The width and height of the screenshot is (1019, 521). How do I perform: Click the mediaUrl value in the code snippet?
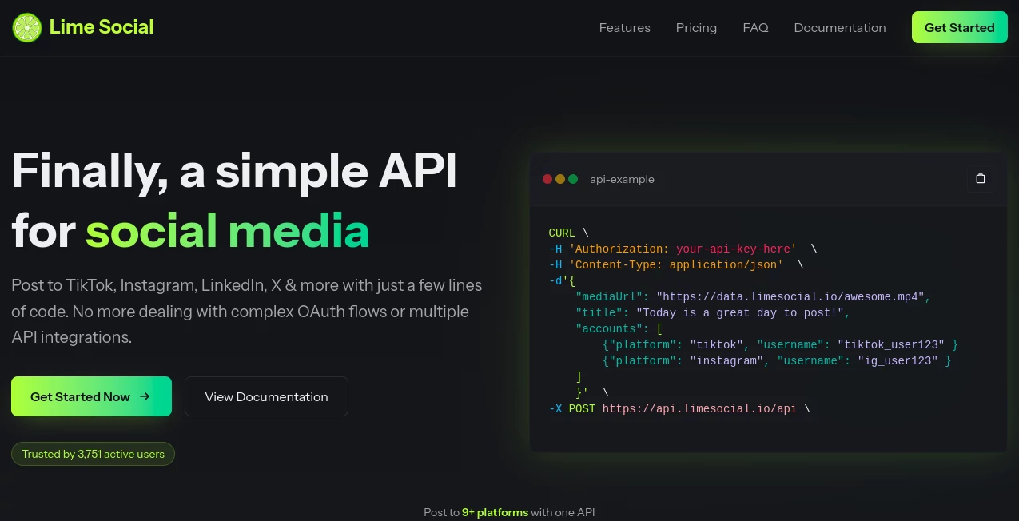(790, 296)
